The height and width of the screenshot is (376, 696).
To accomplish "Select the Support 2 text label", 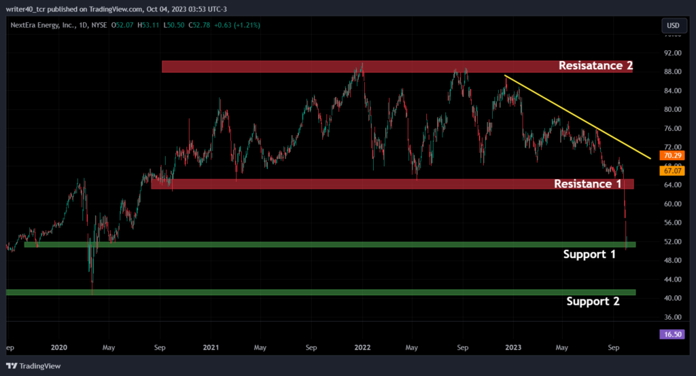I will pyautogui.click(x=593, y=301).
